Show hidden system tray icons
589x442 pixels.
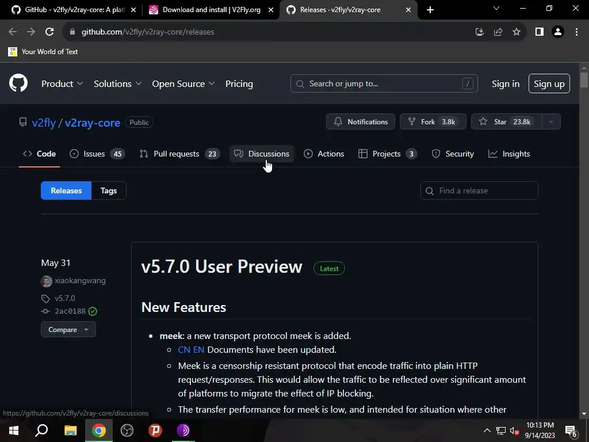[487, 430]
